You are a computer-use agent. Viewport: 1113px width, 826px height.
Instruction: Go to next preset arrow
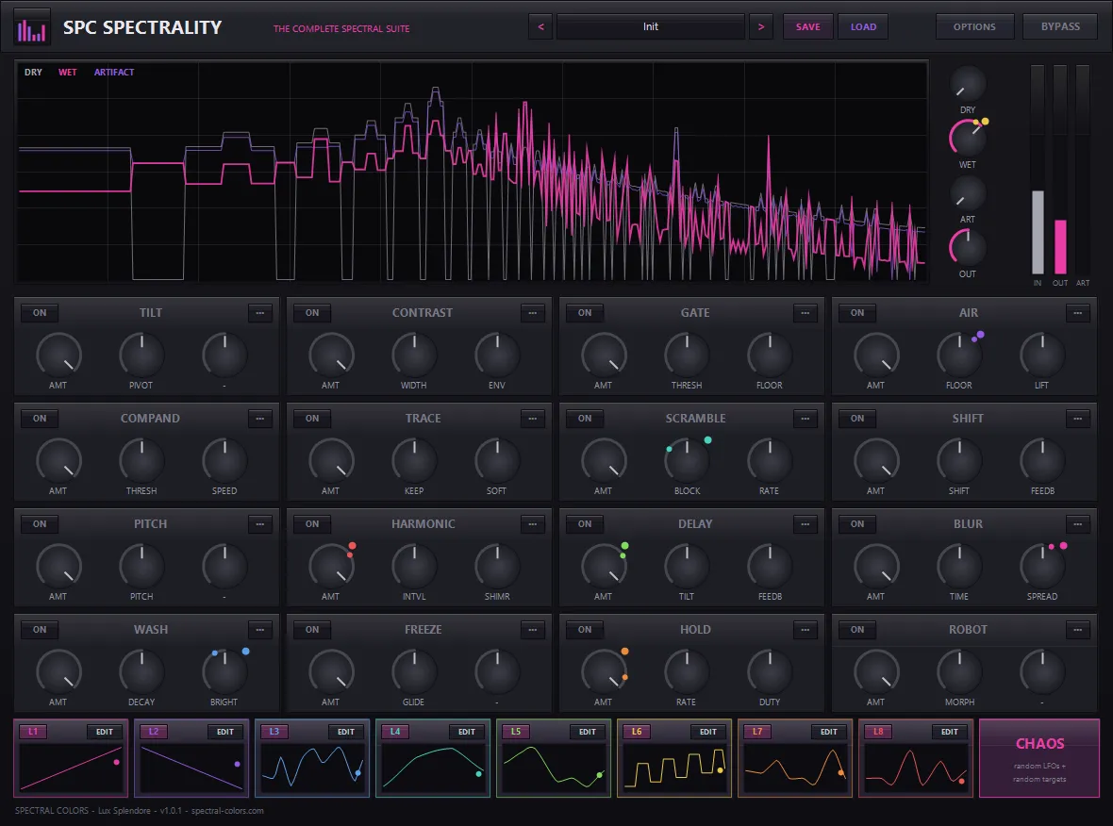(x=761, y=27)
